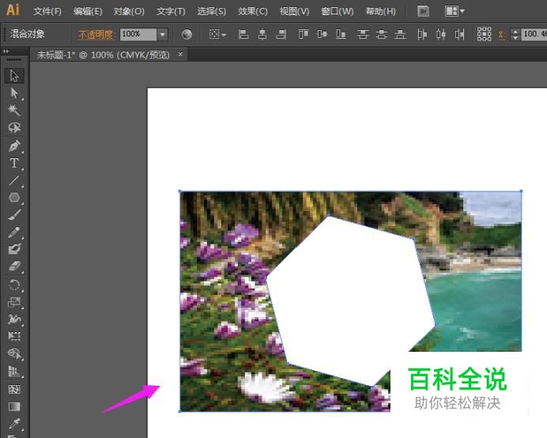547x438 pixels.
Task: Select the Mesh tool
Action: pyautogui.click(x=14, y=389)
